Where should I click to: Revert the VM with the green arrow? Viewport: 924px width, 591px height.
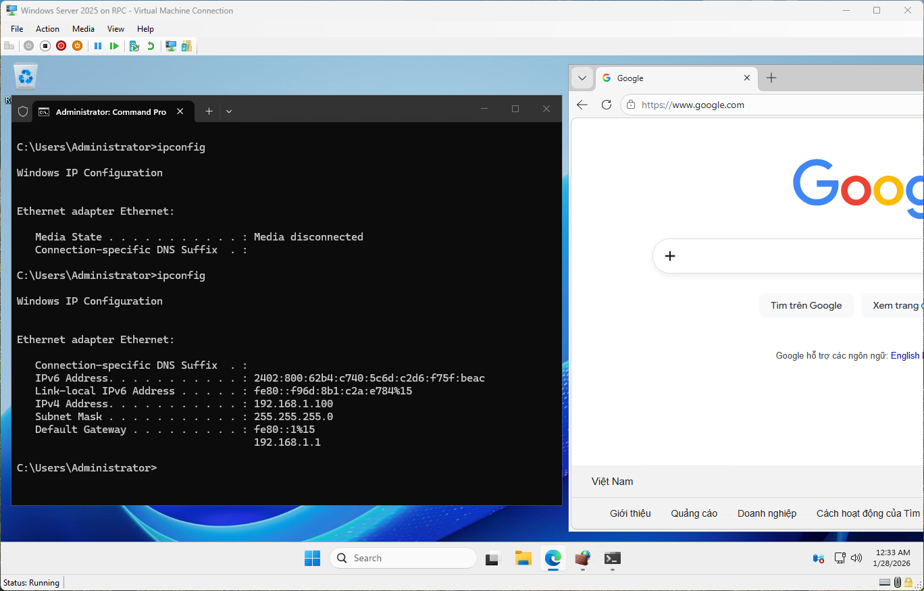click(x=151, y=46)
